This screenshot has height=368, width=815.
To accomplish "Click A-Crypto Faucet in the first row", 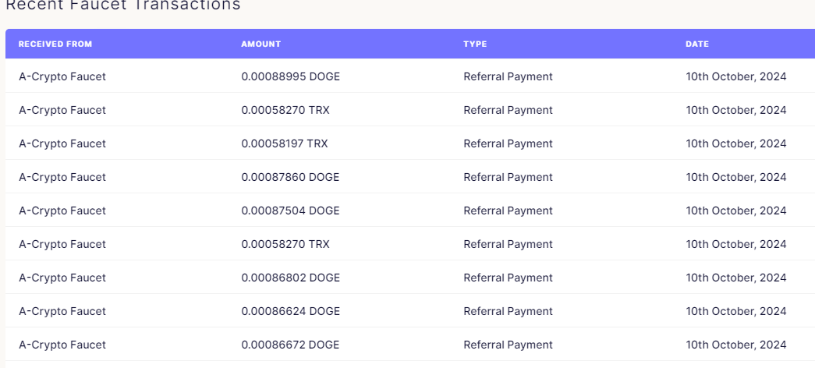I will point(62,76).
